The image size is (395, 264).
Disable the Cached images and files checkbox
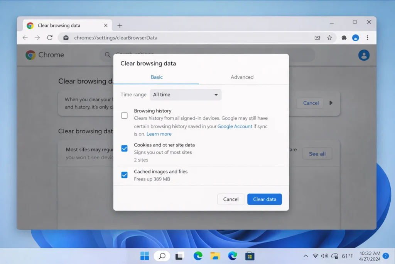(124, 175)
